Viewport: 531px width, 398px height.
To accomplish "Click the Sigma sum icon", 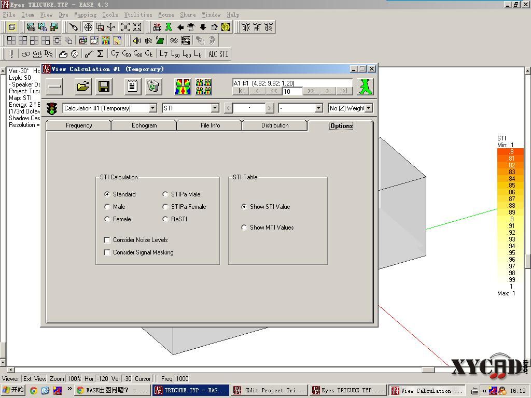I will pos(100,54).
